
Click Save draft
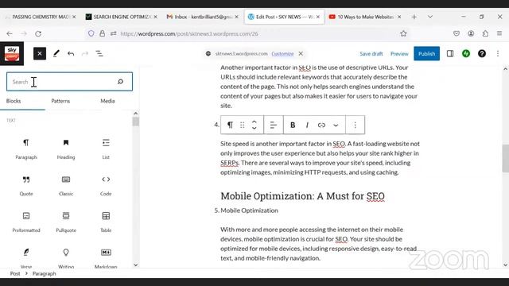click(x=371, y=53)
